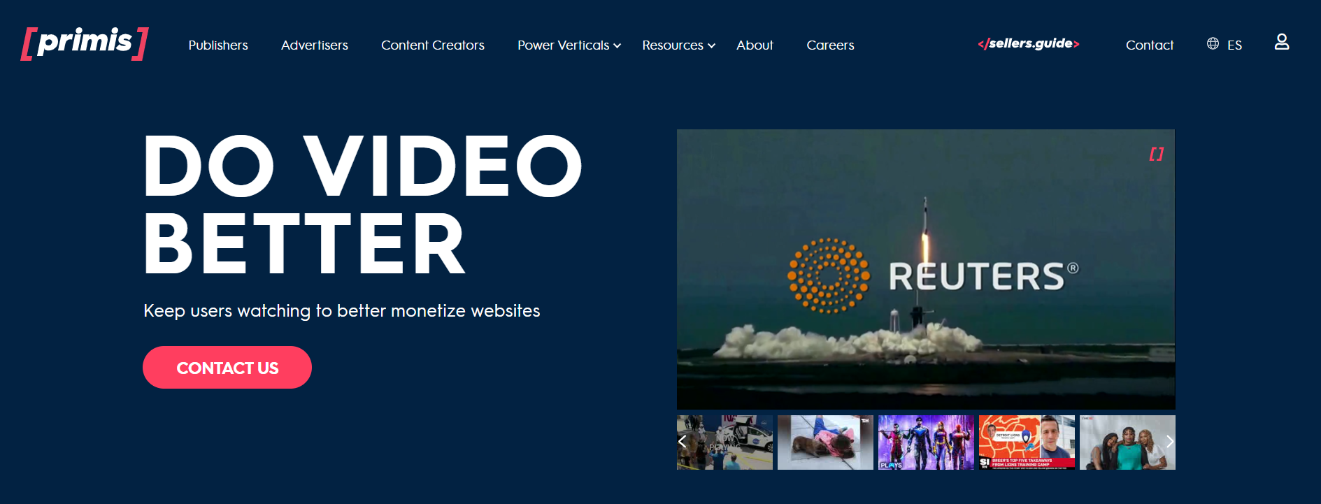The width and height of the screenshot is (1321, 504).
Task: Go to Content Creators page
Action: tap(432, 45)
